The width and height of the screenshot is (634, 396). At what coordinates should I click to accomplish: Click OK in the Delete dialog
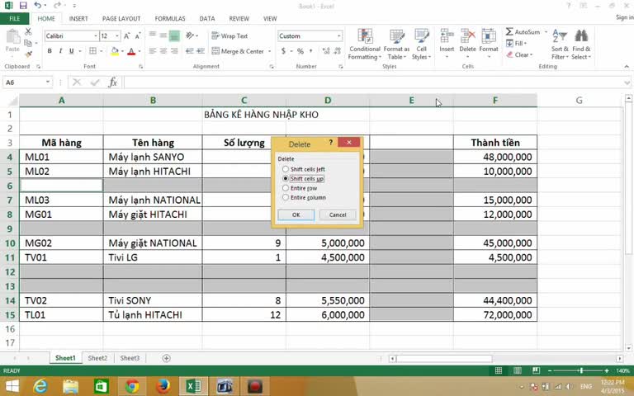tap(296, 215)
